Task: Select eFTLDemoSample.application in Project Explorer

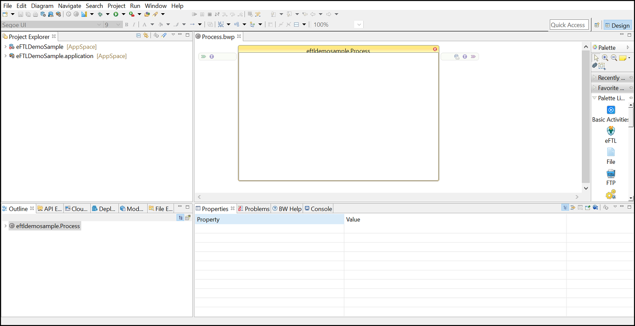Action: coord(54,56)
